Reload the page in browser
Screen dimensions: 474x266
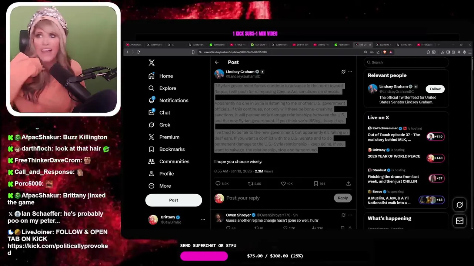point(138,52)
